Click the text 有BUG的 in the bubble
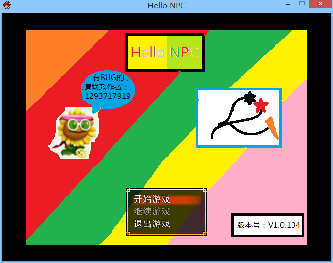 [108, 78]
